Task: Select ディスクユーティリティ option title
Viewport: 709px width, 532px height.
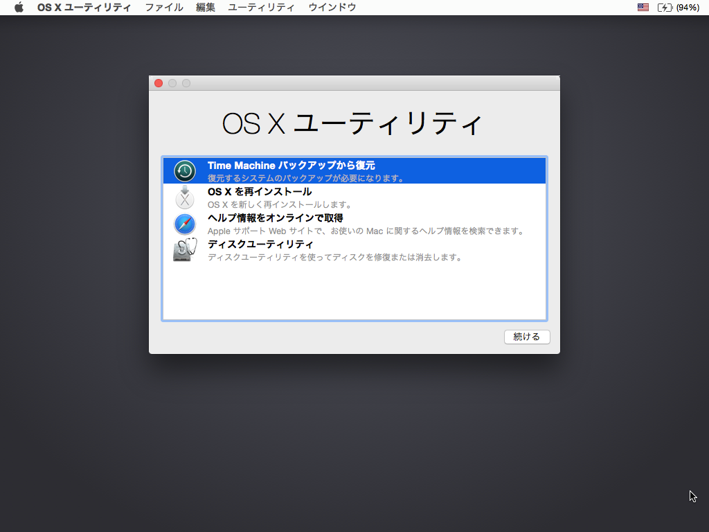Action: 260,245
